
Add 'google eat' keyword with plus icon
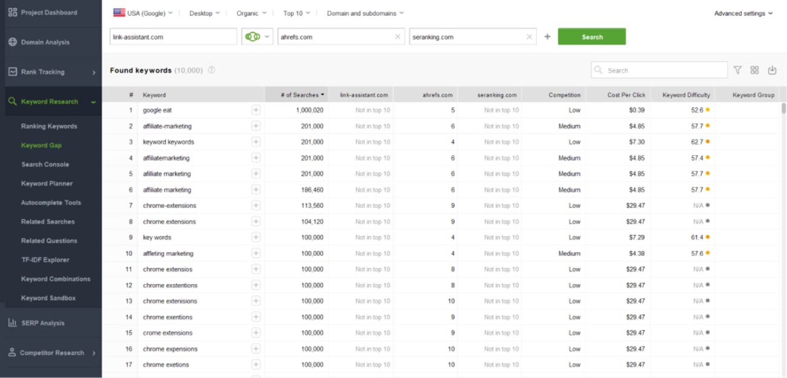256,110
